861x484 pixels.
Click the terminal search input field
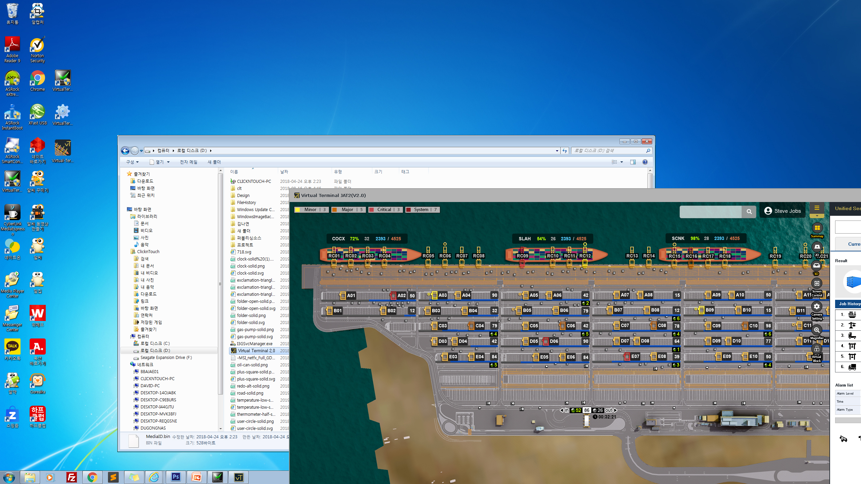pyautogui.click(x=710, y=211)
